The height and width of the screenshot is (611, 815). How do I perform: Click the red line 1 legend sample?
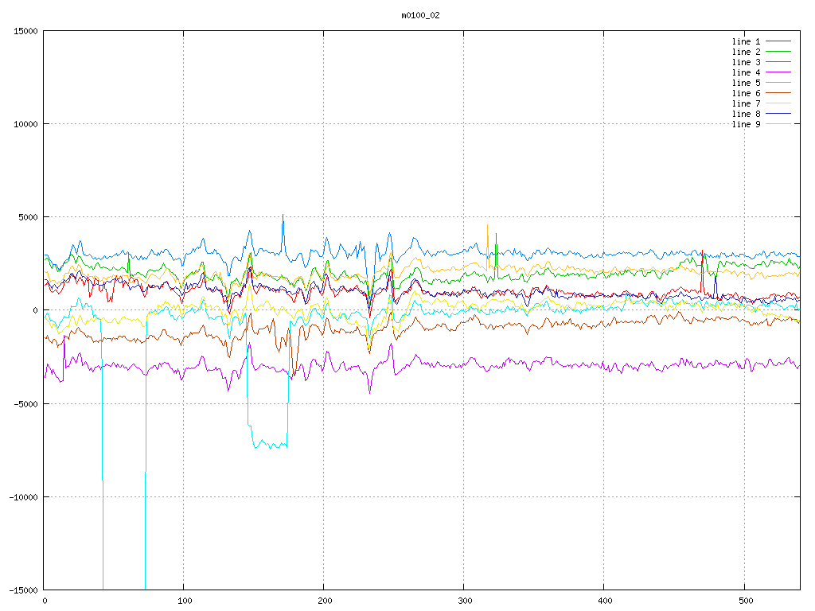coord(778,41)
